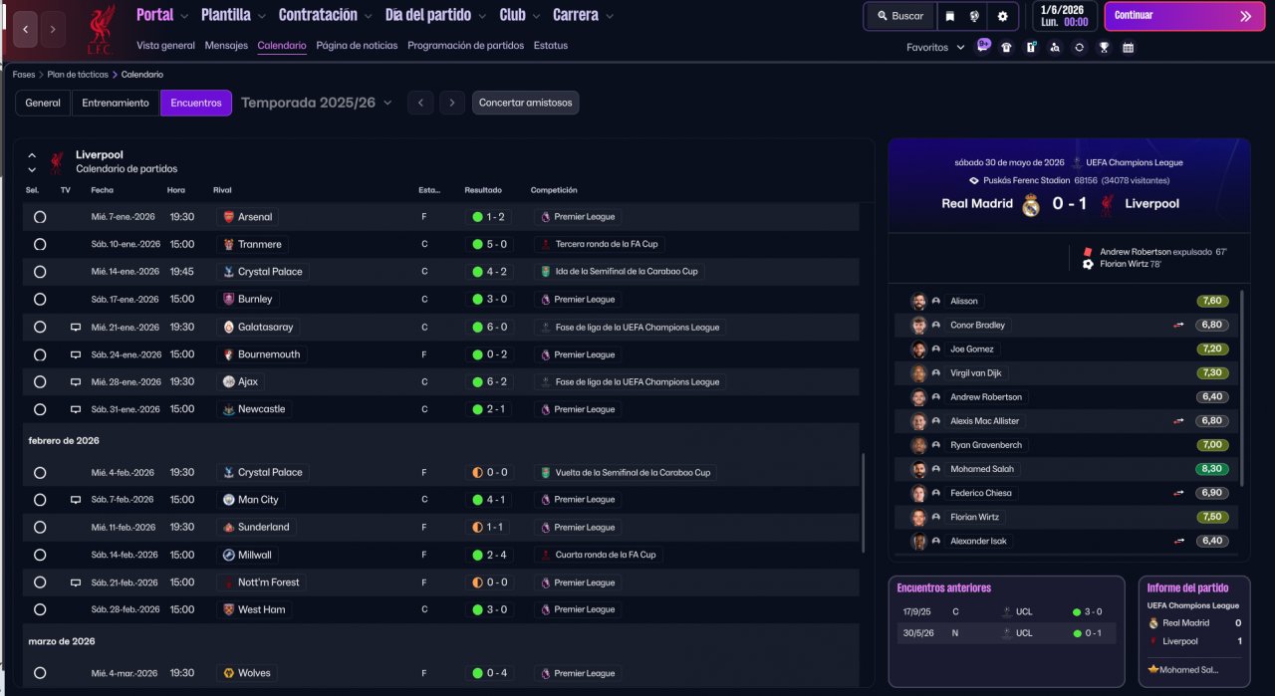The height and width of the screenshot is (696, 1275).
Task: Go to previous season with left chevron button
Action: coord(420,103)
